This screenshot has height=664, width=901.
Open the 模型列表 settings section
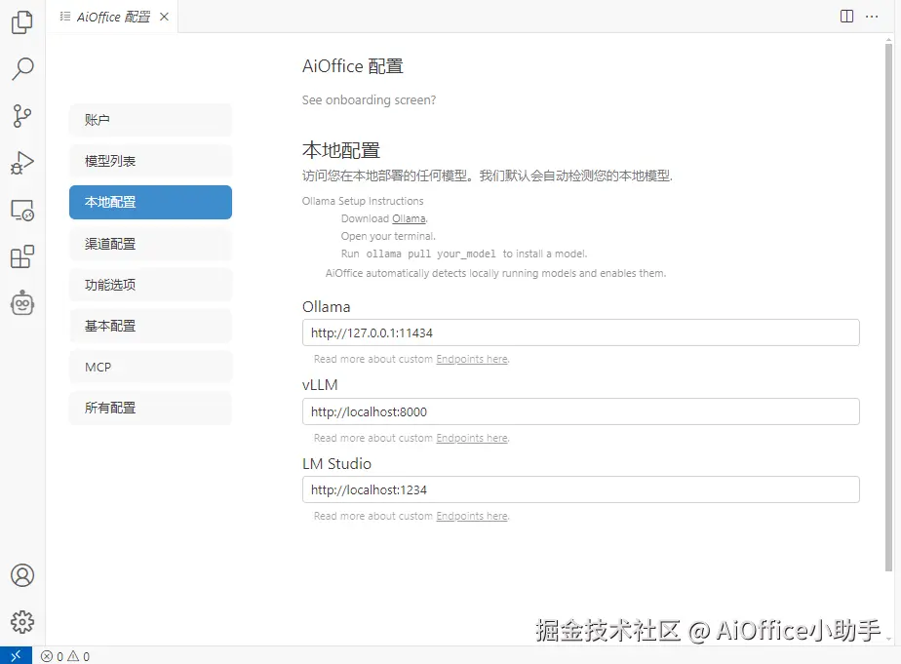(x=150, y=162)
